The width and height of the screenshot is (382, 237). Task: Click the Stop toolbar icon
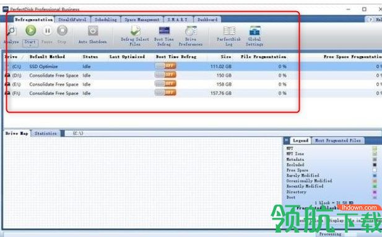tap(62, 31)
